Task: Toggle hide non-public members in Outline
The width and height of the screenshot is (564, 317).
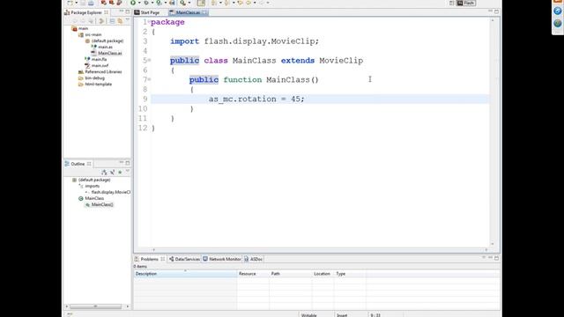Action: [x=112, y=173]
